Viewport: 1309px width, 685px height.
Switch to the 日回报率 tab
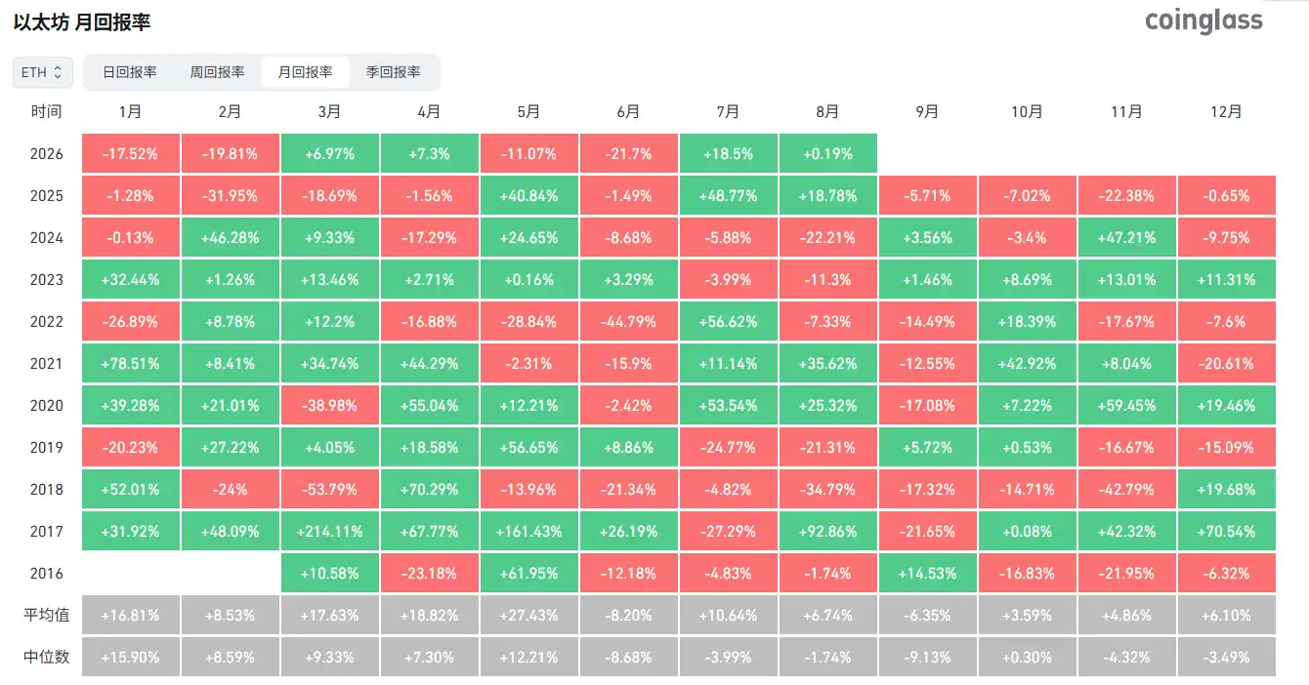click(130, 72)
